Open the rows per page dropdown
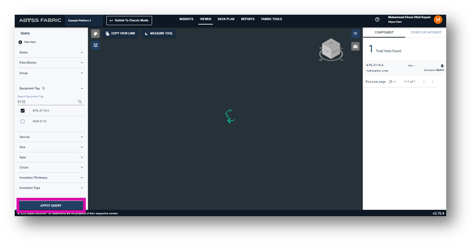This screenshot has width=476, height=246. (x=392, y=82)
